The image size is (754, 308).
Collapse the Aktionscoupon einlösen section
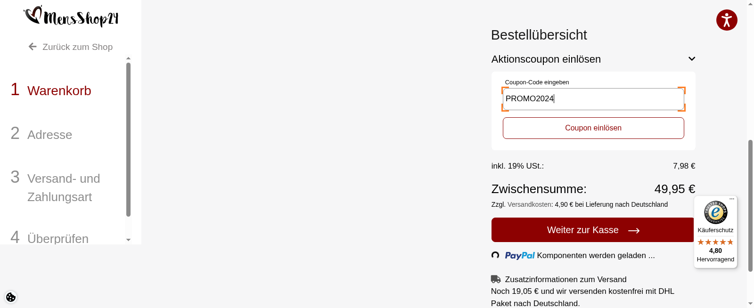click(x=691, y=58)
